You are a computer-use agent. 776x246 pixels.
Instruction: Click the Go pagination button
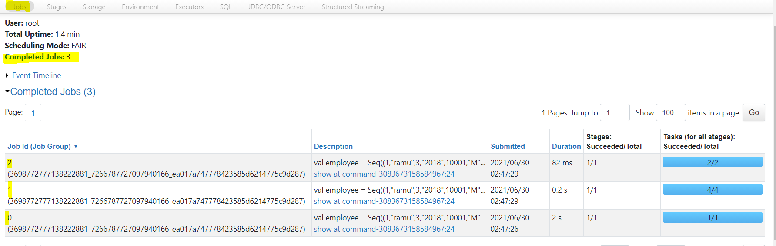pyautogui.click(x=753, y=112)
